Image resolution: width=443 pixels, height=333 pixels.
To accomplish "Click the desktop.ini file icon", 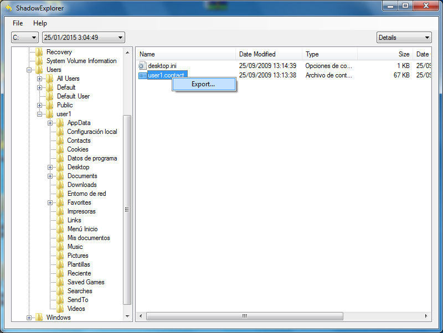I will [x=142, y=66].
